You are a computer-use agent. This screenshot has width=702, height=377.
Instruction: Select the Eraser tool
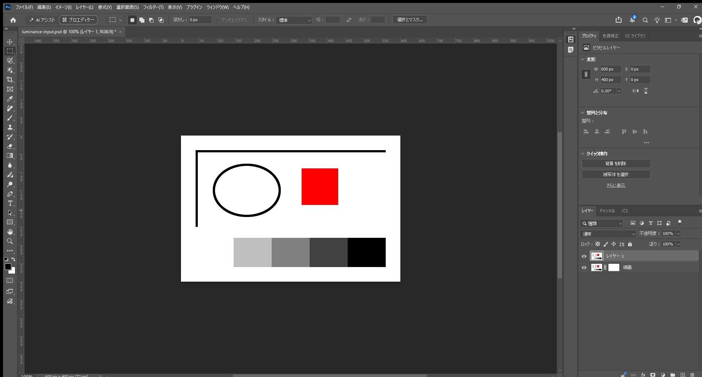(10, 146)
